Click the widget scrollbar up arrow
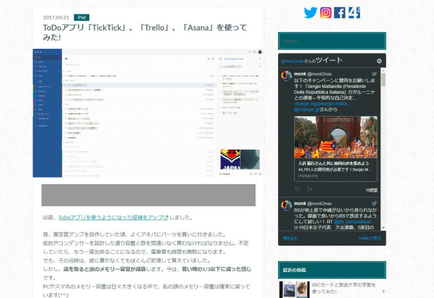 coord(383,70)
